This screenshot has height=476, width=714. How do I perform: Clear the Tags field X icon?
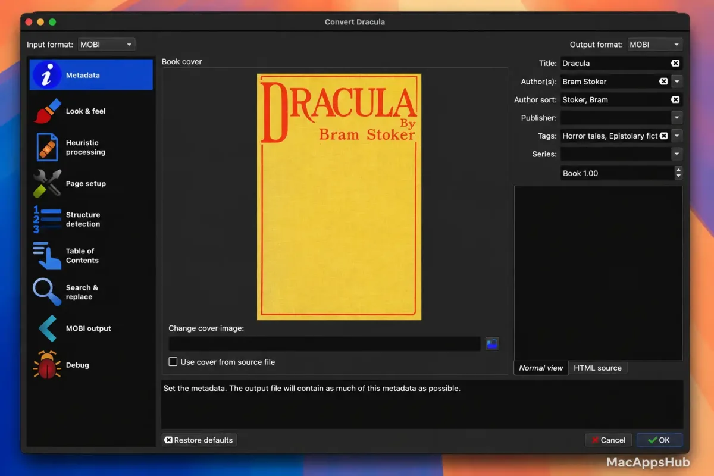[x=663, y=136]
